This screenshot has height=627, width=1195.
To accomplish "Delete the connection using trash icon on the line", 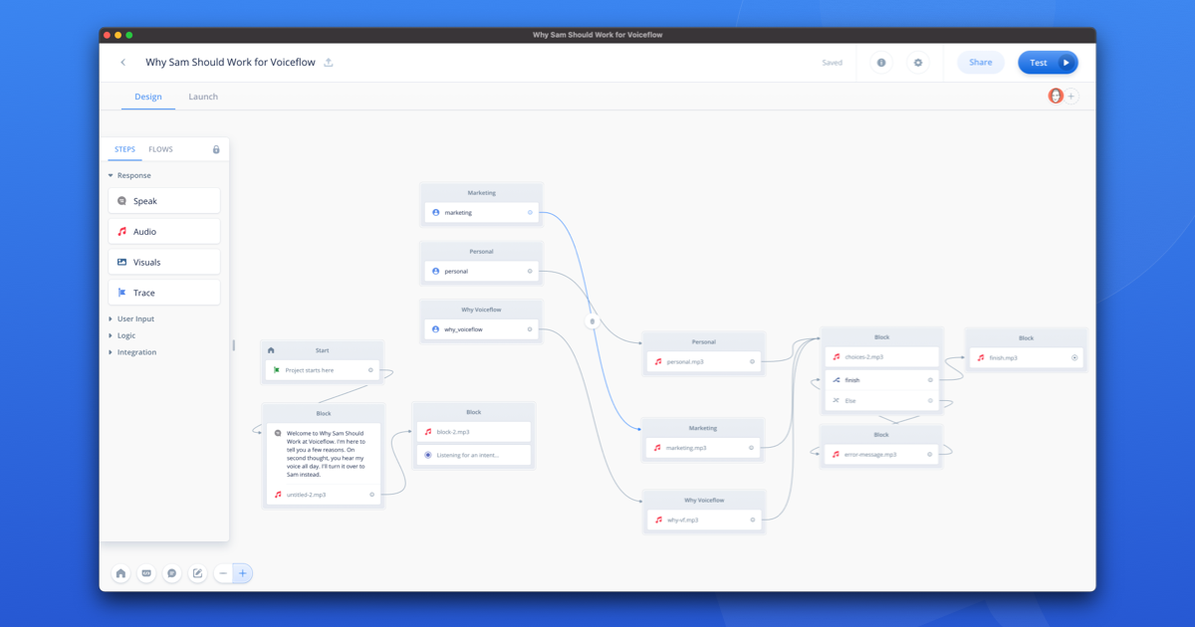I will 593,321.
